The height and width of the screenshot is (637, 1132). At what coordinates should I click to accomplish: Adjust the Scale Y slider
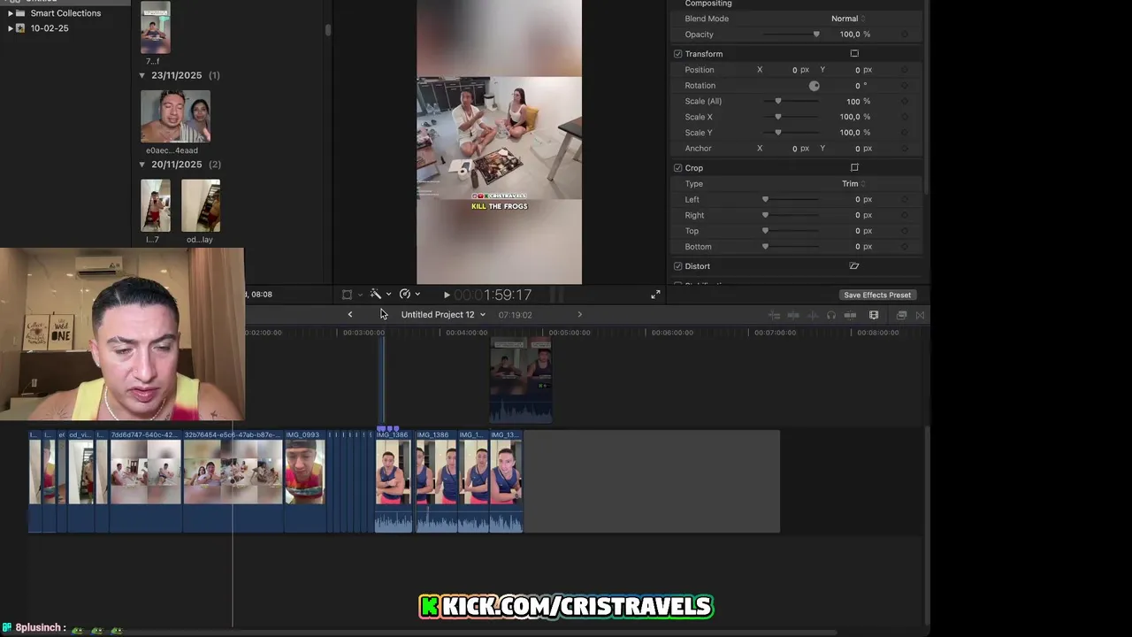(x=791, y=133)
